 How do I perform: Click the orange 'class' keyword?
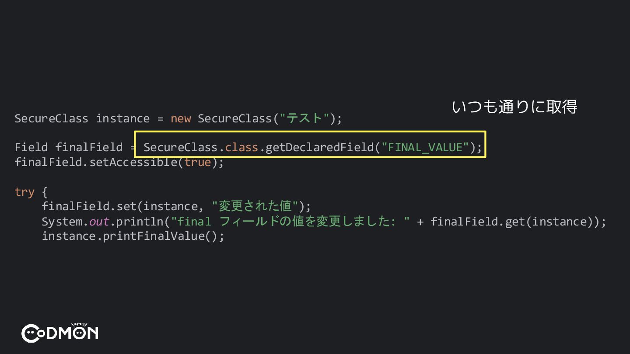(x=241, y=147)
